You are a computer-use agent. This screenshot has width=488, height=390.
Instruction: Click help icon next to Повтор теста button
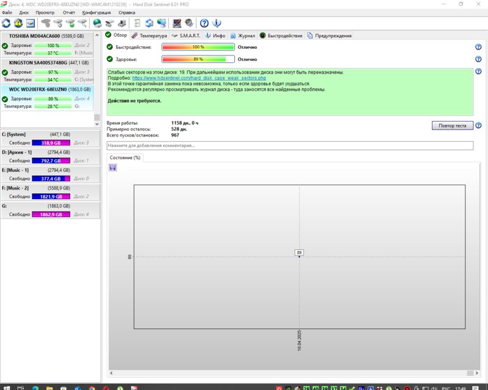point(478,126)
